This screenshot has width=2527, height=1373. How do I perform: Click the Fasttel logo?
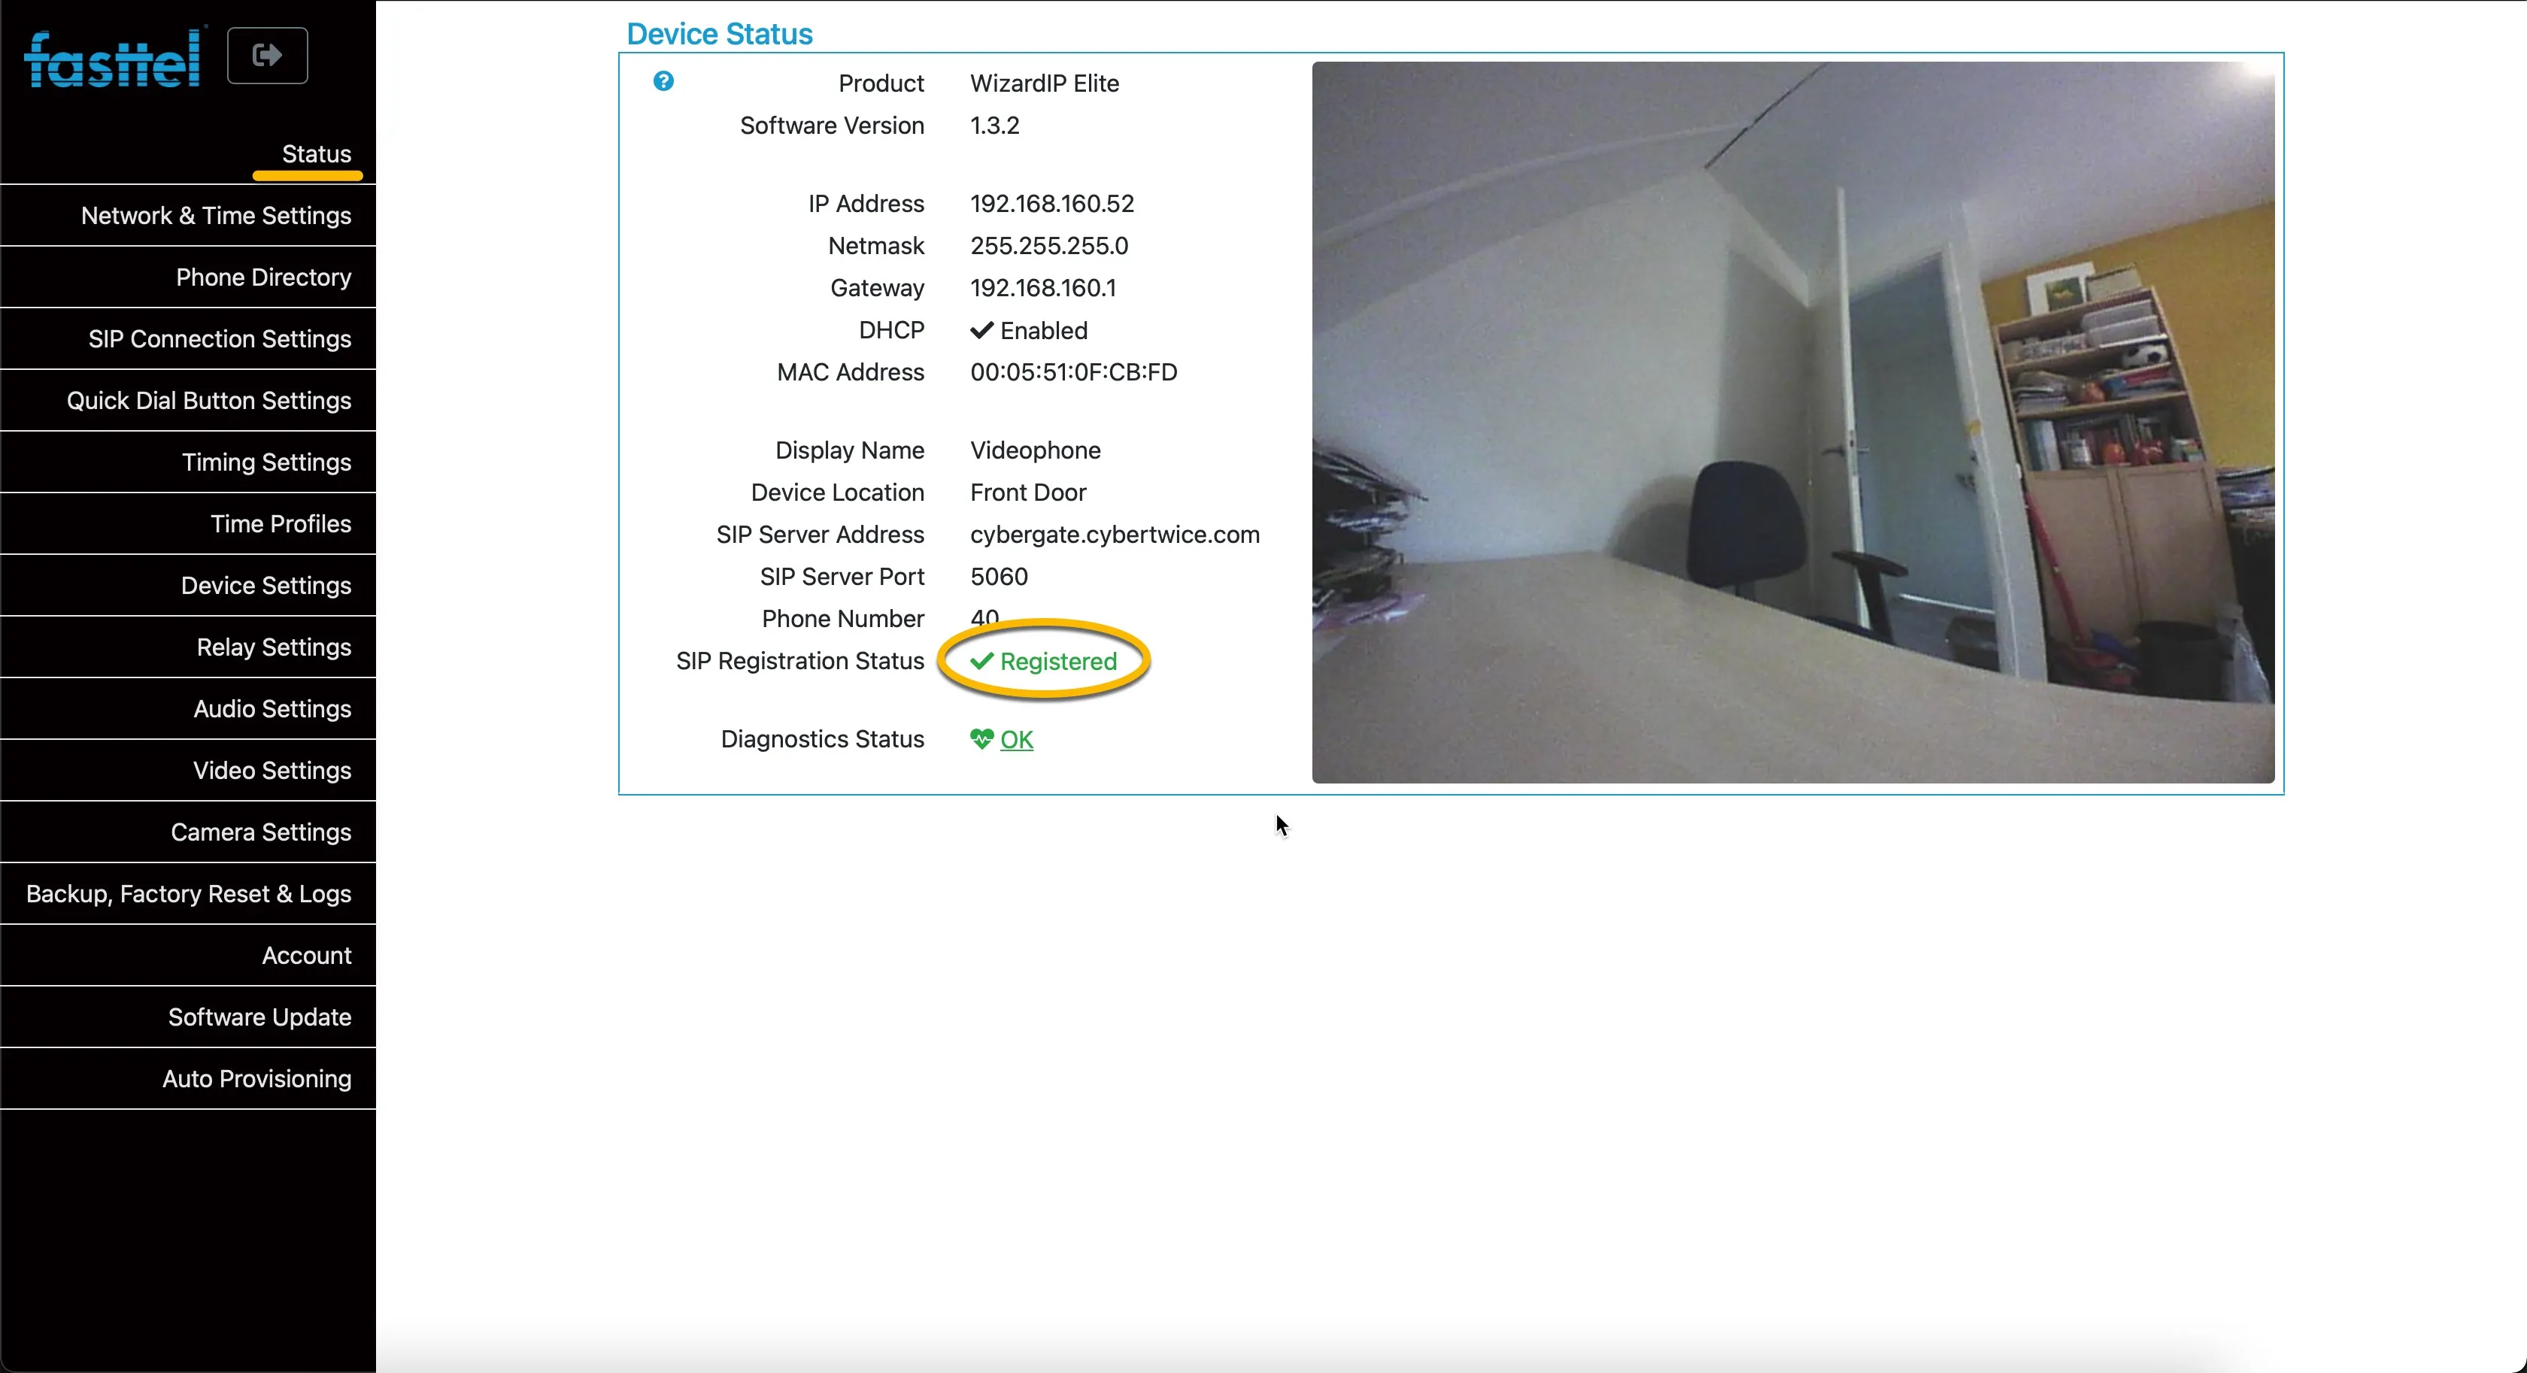pyautogui.click(x=116, y=58)
